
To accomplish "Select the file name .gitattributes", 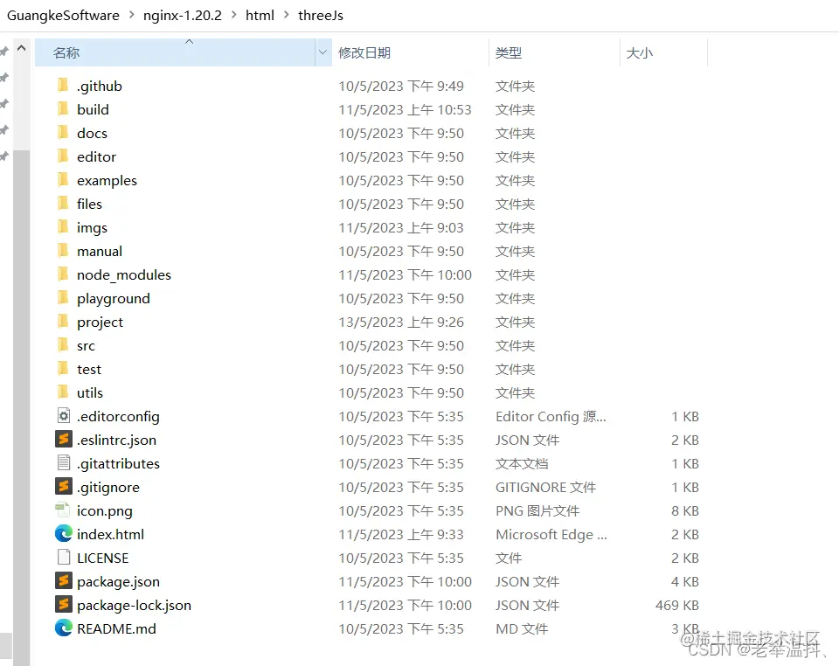I will point(118,464).
